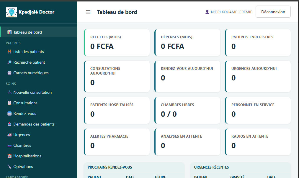Click the Consultations clipboard icon
Image resolution: width=299 pixels, height=178 pixels.
tap(9, 103)
